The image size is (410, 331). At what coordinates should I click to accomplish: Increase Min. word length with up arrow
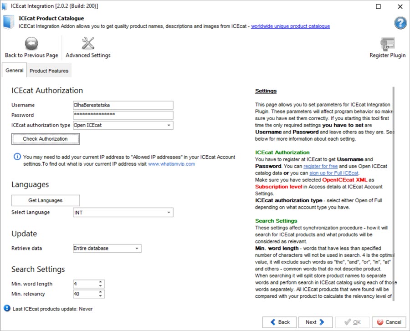[100, 282]
